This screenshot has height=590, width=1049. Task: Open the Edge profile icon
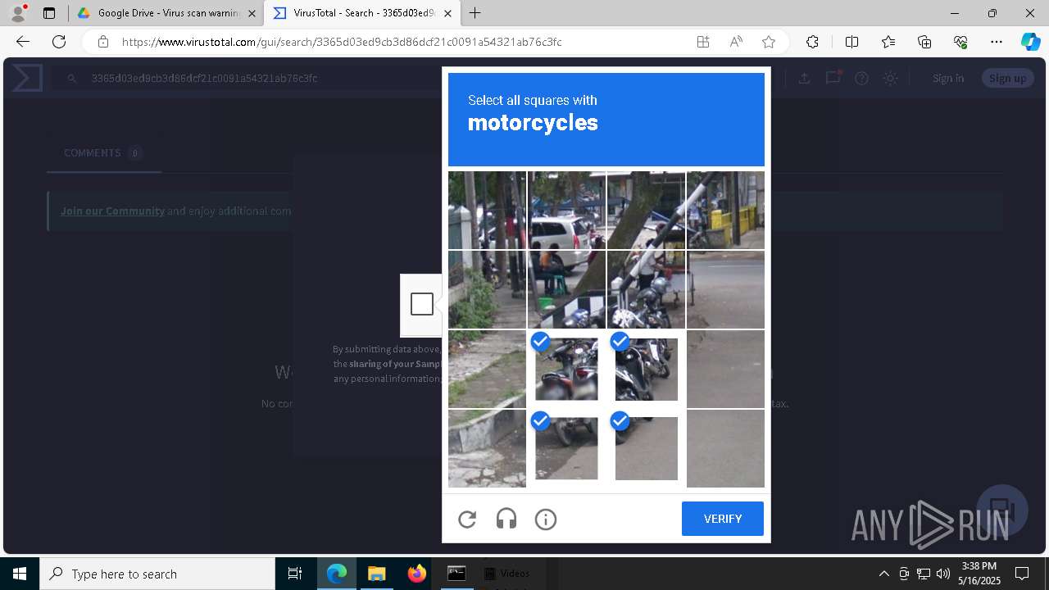[17, 13]
